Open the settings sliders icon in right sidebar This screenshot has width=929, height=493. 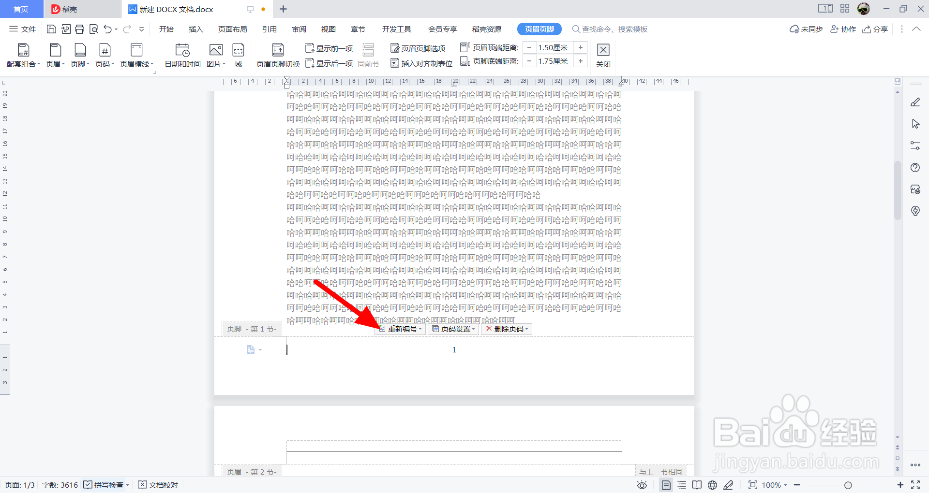pyautogui.click(x=915, y=145)
